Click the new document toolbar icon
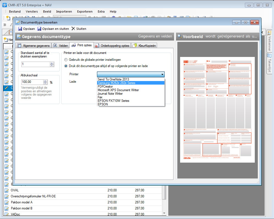The height and width of the screenshot is (219, 274). [x=8, y=18]
